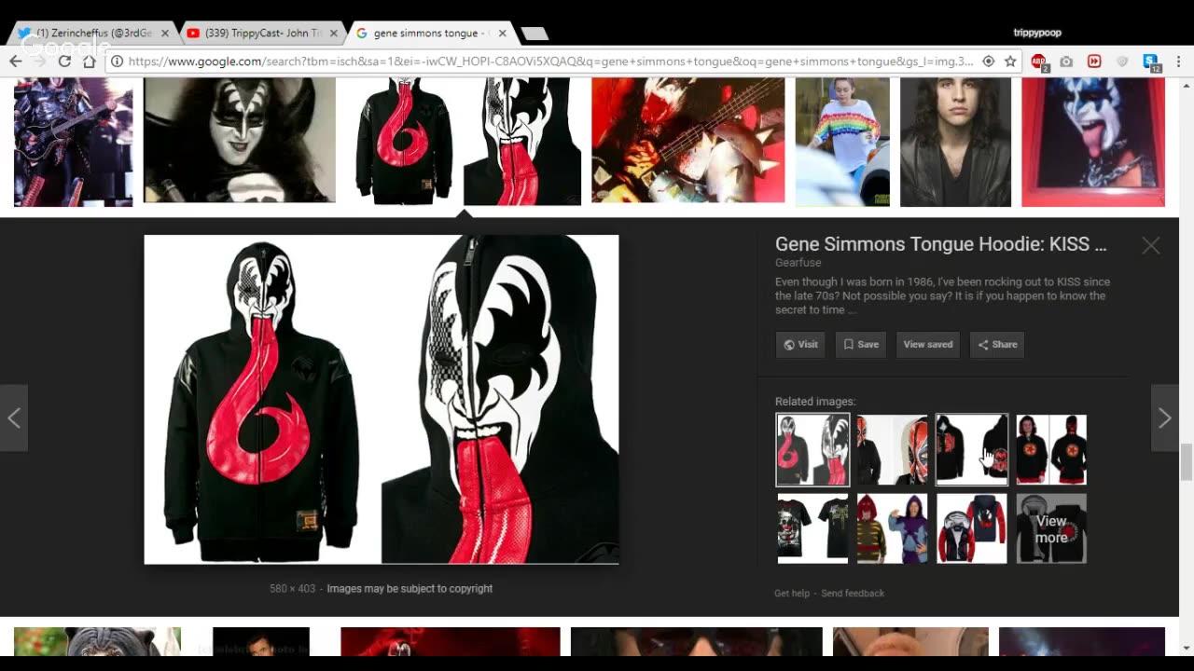Screen dimensions: 1194x671
Task: Click the Gearfuse source link
Action: 798,263
